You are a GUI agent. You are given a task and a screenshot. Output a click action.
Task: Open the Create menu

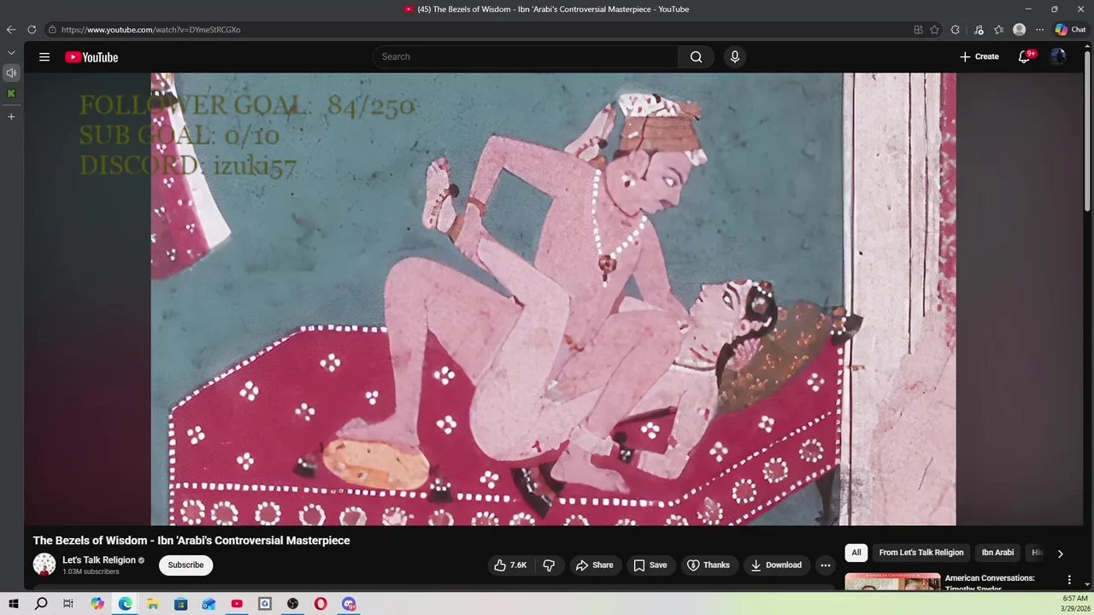[979, 57]
